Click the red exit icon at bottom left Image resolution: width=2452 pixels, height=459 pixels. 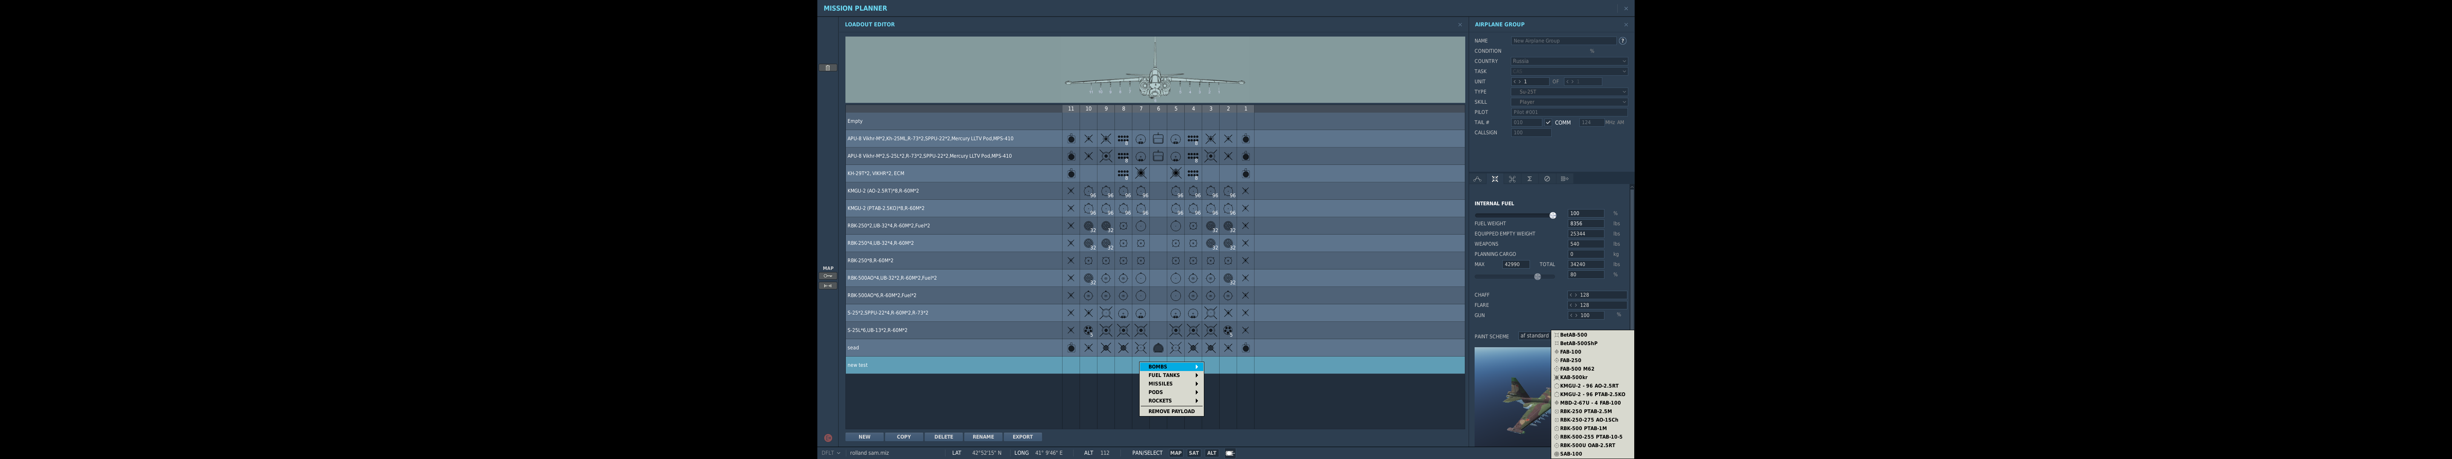827,438
